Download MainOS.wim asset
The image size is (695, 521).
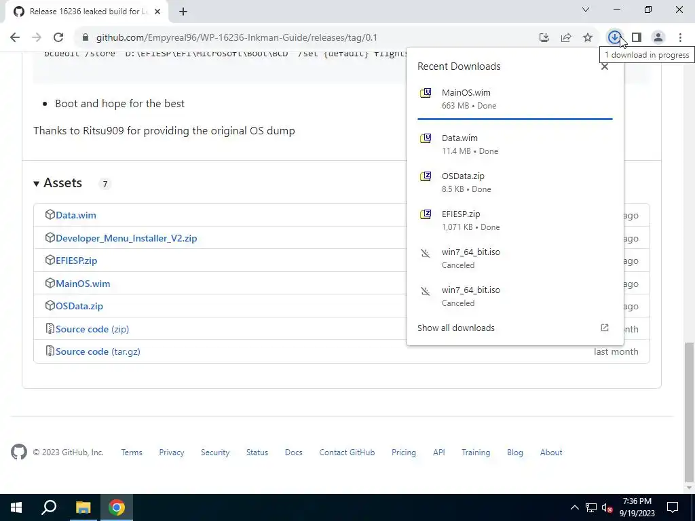coord(83,284)
